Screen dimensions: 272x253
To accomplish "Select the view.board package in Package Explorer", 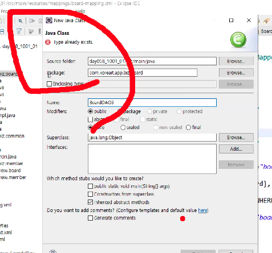I will point(10,171).
